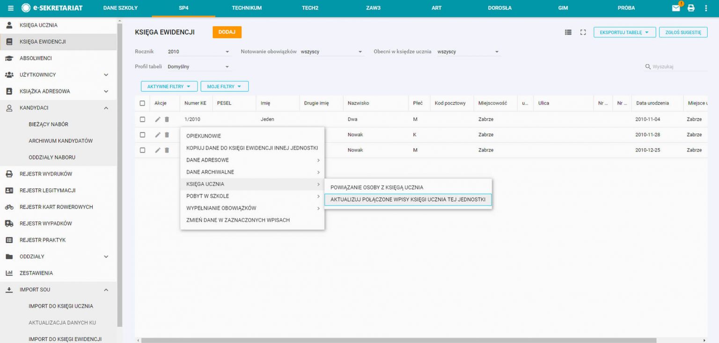Tick the select-all header checkbox
The width and height of the screenshot is (719, 343).
[x=143, y=103]
